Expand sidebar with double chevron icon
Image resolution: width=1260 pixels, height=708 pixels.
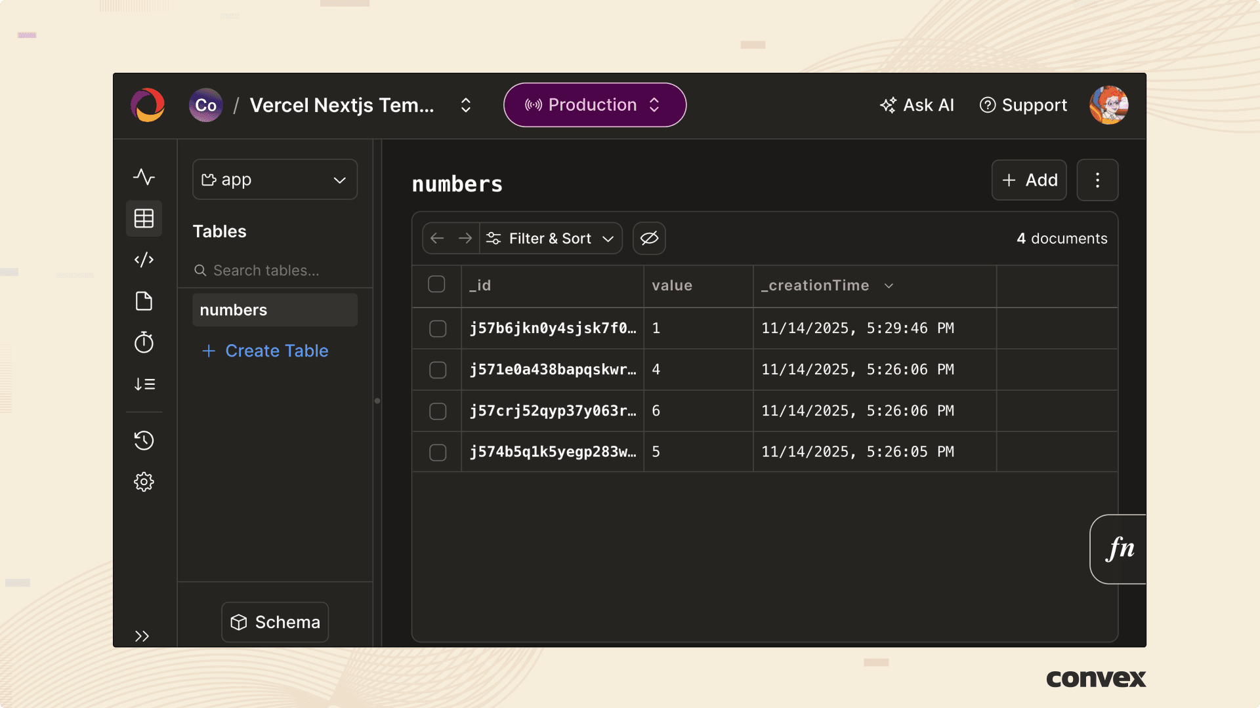tap(142, 636)
